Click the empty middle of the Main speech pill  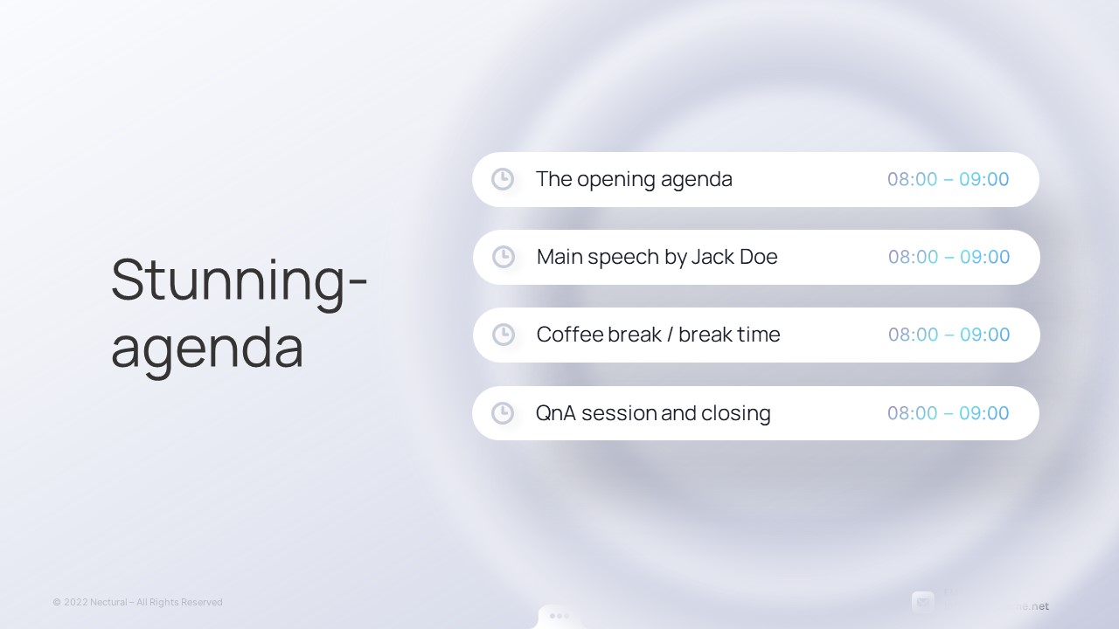coord(831,257)
